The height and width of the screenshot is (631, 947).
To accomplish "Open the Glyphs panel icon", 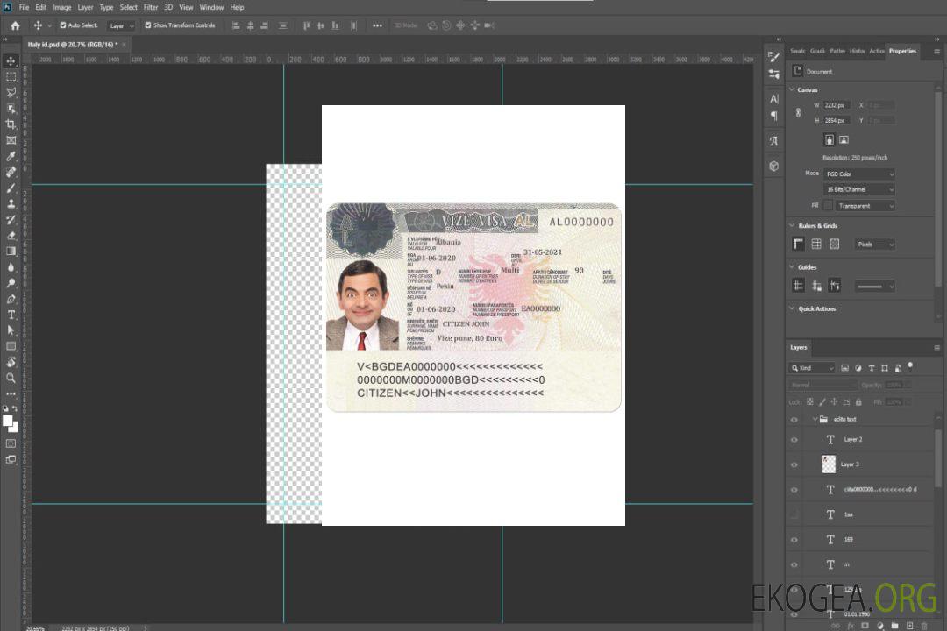I will [773, 141].
